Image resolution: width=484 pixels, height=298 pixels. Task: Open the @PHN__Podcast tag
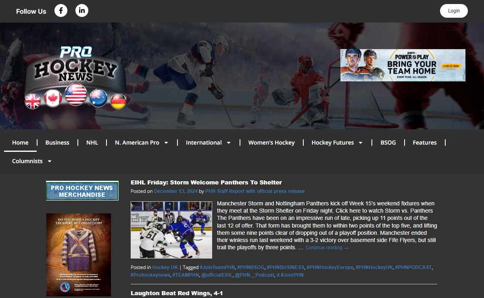coord(255,275)
